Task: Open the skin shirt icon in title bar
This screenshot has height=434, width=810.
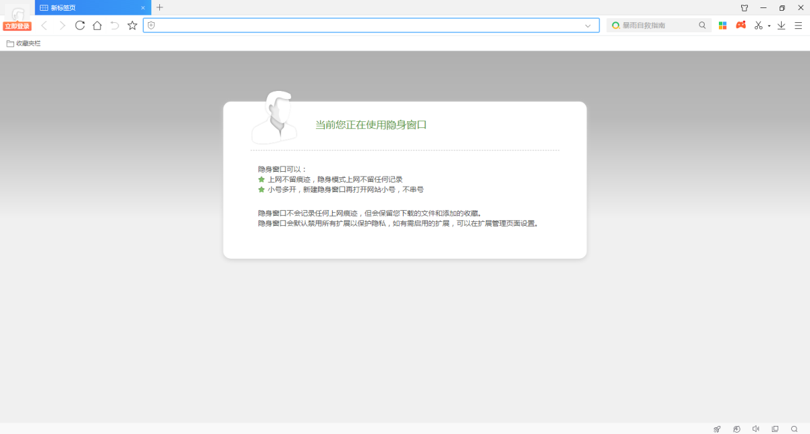Action: point(745,8)
